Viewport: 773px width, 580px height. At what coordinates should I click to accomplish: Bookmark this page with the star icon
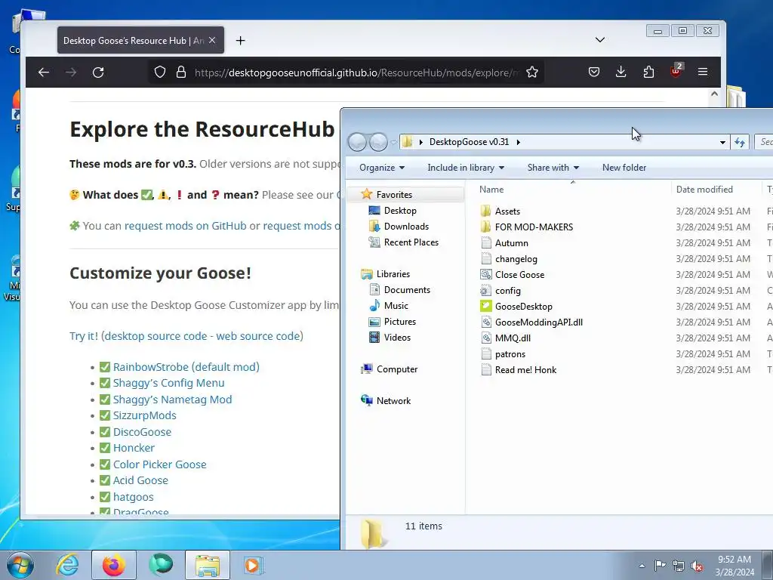pos(532,72)
